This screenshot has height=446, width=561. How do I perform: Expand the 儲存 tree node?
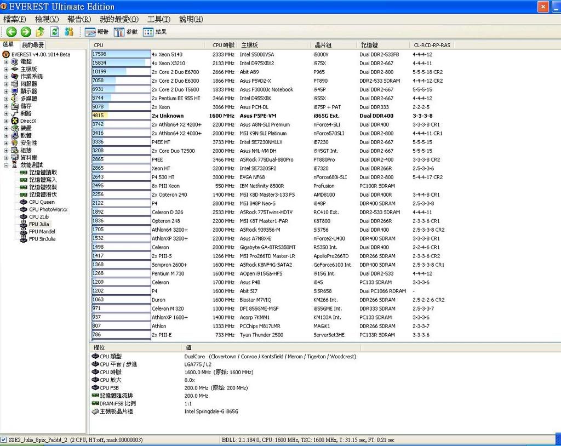6,106
